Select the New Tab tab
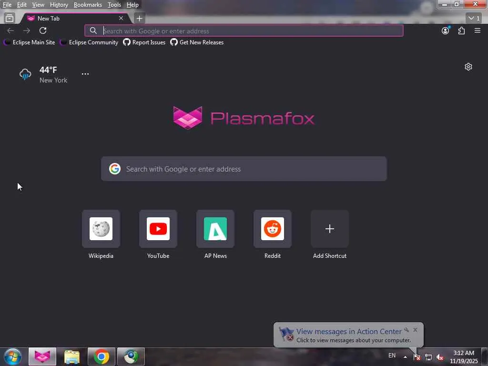The height and width of the screenshot is (366, 488). point(75,19)
